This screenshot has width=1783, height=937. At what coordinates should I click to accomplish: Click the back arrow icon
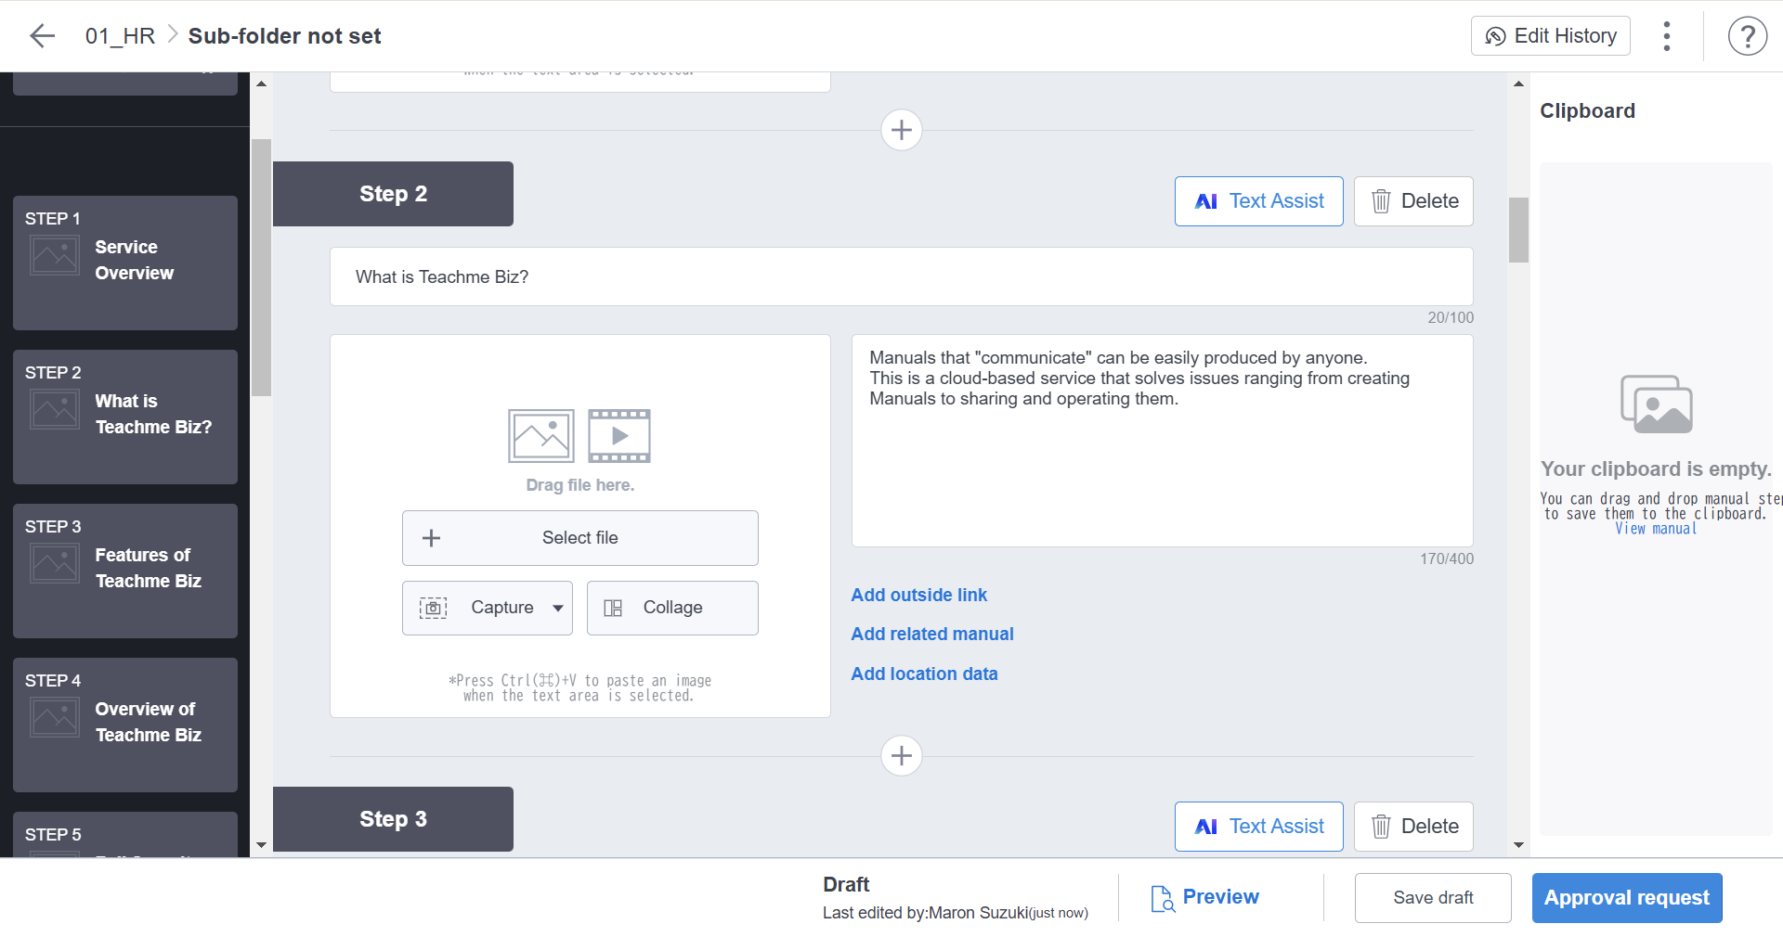[43, 36]
